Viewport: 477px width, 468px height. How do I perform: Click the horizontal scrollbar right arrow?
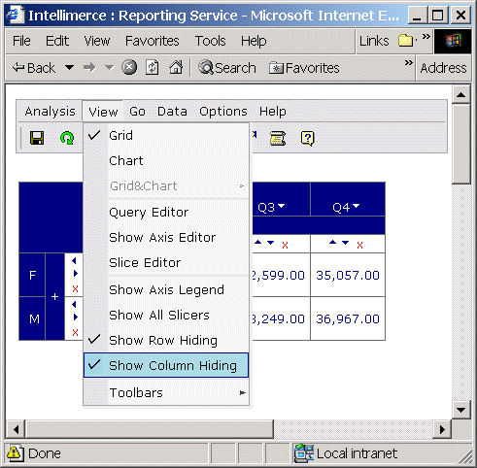(x=442, y=429)
